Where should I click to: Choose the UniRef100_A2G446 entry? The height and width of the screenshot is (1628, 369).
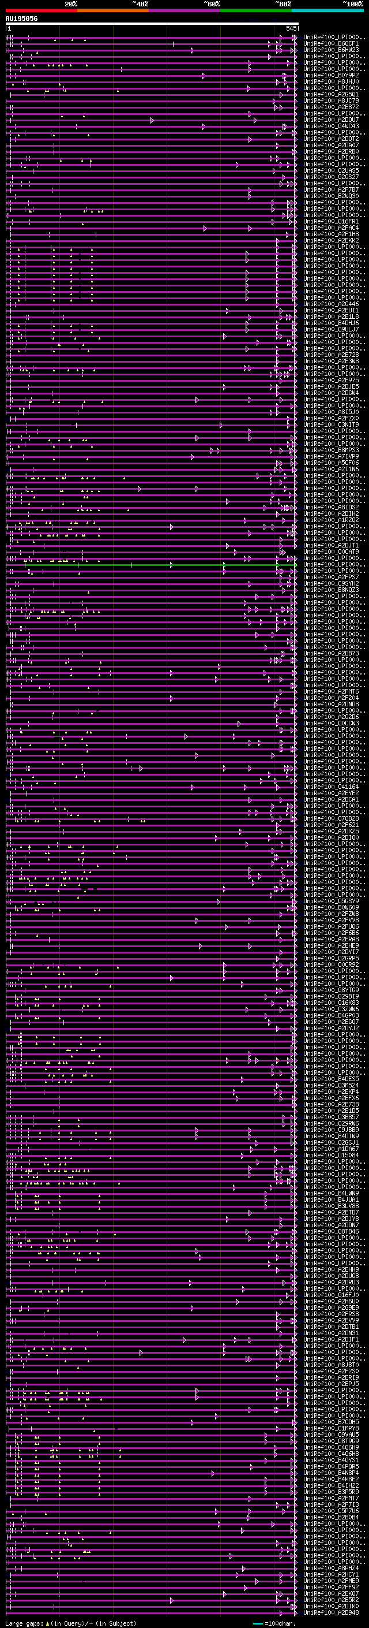pyautogui.click(x=331, y=304)
